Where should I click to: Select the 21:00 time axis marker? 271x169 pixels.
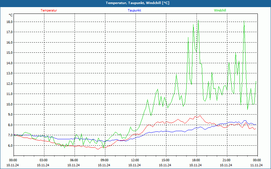pyautogui.click(x=227, y=160)
